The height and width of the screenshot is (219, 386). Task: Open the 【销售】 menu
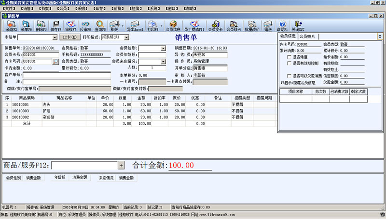27,8
